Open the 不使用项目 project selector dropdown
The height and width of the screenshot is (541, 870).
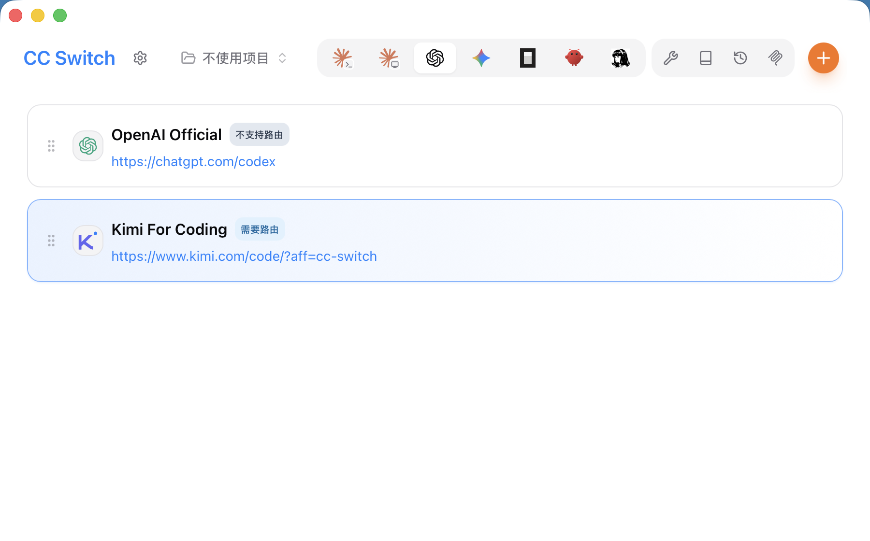pyautogui.click(x=234, y=58)
